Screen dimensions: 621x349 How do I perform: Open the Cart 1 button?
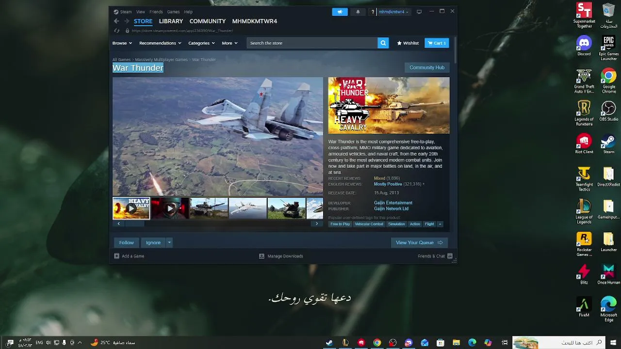coord(437,43)
